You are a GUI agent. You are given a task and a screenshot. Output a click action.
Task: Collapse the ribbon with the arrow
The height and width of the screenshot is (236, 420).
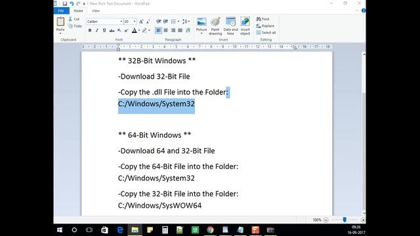[x=357, y=10]
